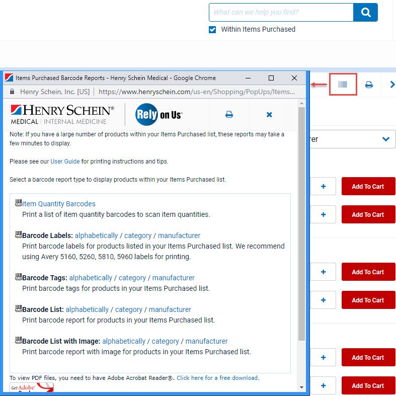Toggle the Within Items Purchased checkbox

point(212,30)
